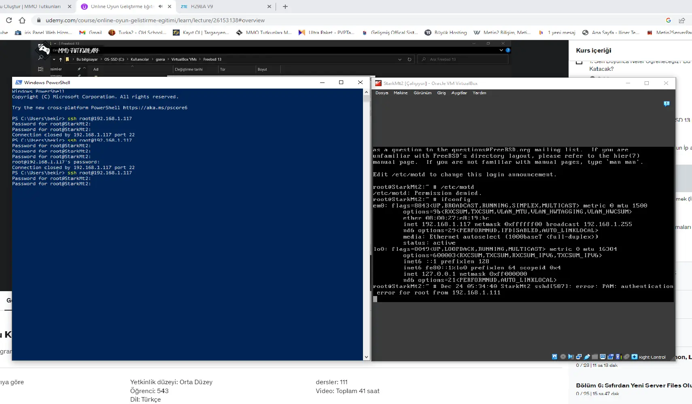Click the VirtualBox optical drive status icon

(563, 357)
